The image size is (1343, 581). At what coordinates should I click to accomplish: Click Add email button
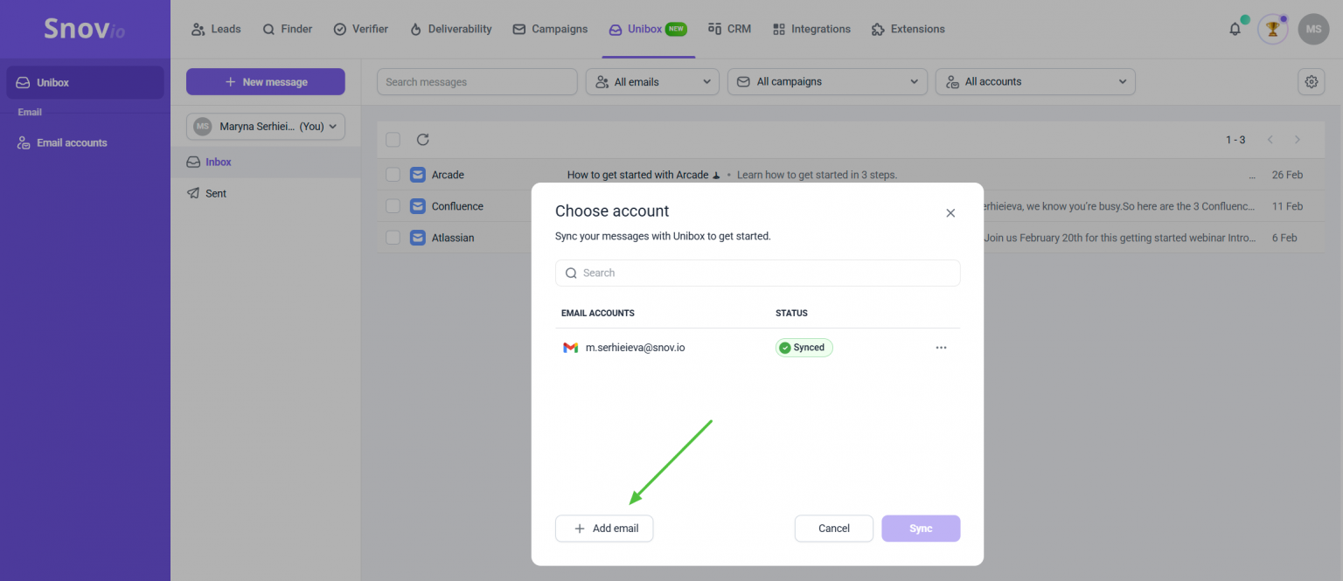(604, 529)
